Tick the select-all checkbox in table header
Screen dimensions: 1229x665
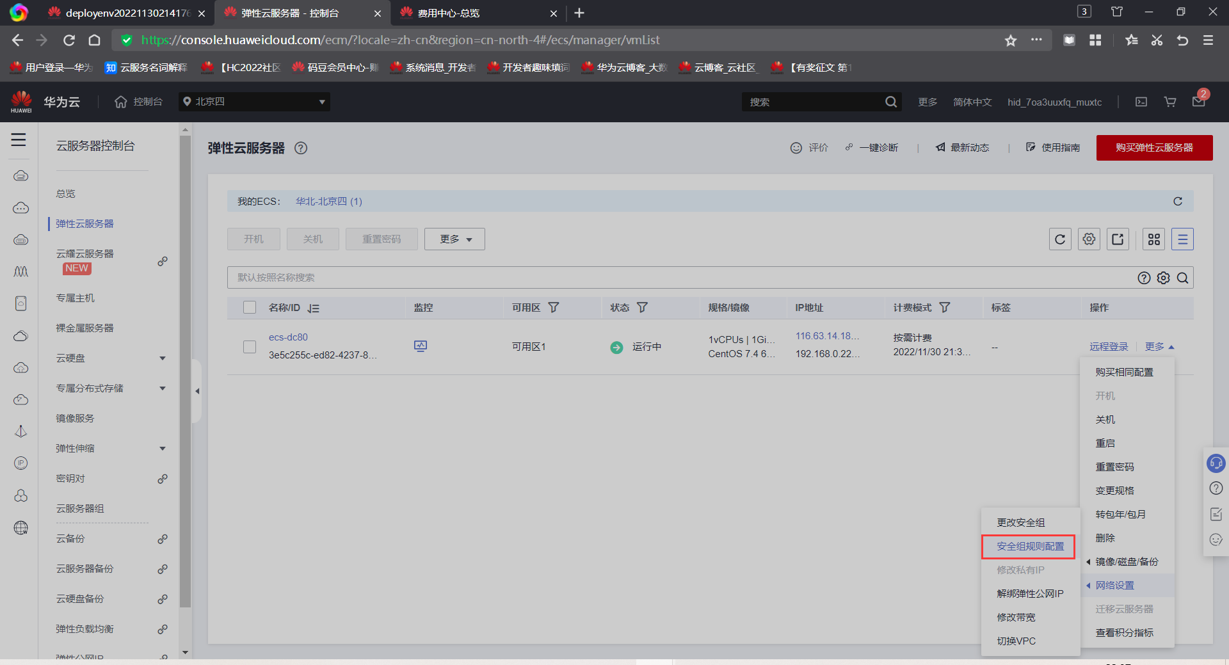(250, 308)
